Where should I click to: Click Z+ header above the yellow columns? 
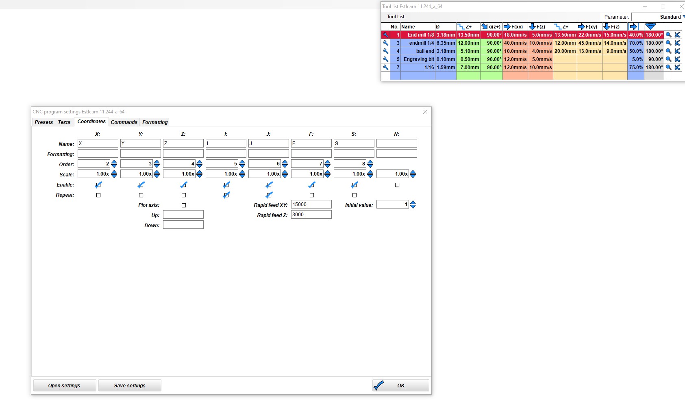click(565, 27)
